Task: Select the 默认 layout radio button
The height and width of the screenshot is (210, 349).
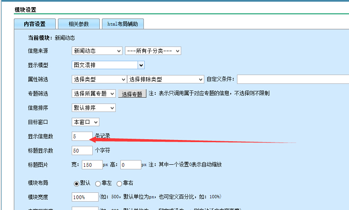Action: tap(76, 183)
